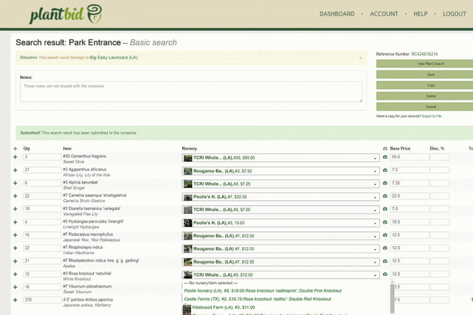Click the camera icon beside Hydrangea paniculata price
Screen dimensions: 473x315
pos(385,222)
